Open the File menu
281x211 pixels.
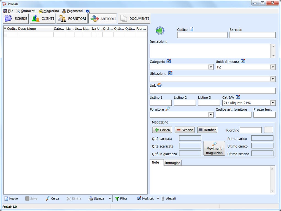pyautogui.click(x=8, y=11)
